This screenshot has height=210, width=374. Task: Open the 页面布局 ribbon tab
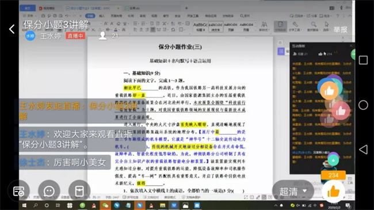[116, 16]
